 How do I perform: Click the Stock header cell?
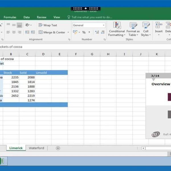[11, 73]
